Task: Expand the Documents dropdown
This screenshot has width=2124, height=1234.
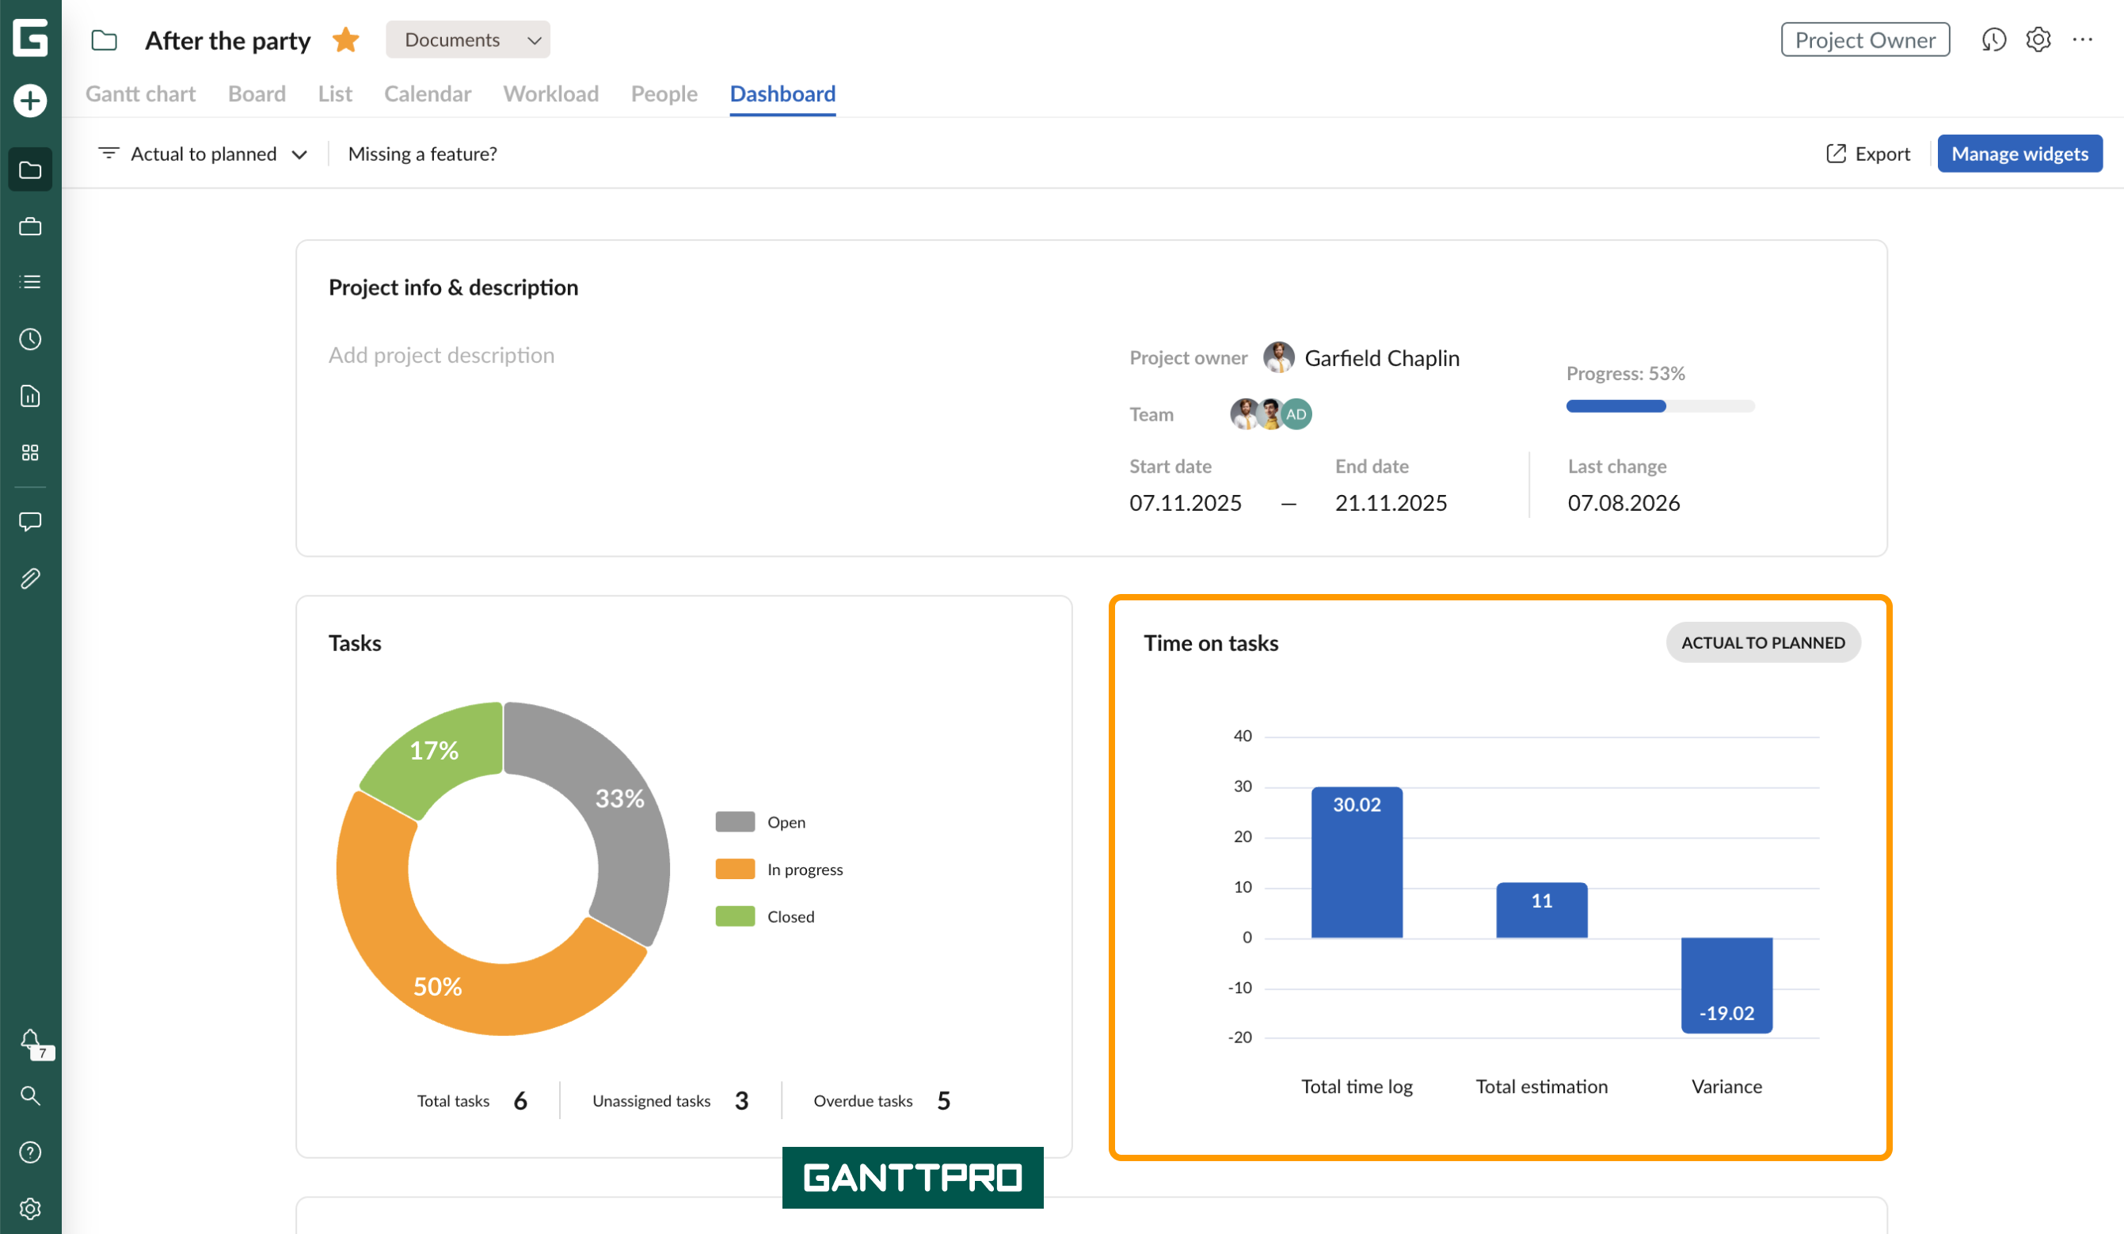Action: [468, 40]
